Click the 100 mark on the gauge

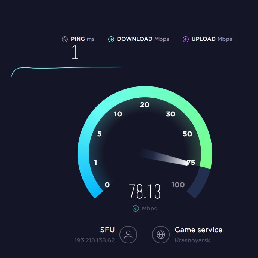coord(178,185)
